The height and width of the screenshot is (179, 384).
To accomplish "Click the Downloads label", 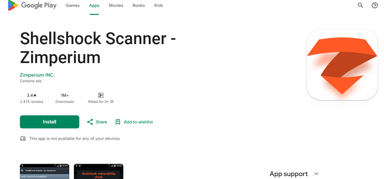I will coord(65,101).
